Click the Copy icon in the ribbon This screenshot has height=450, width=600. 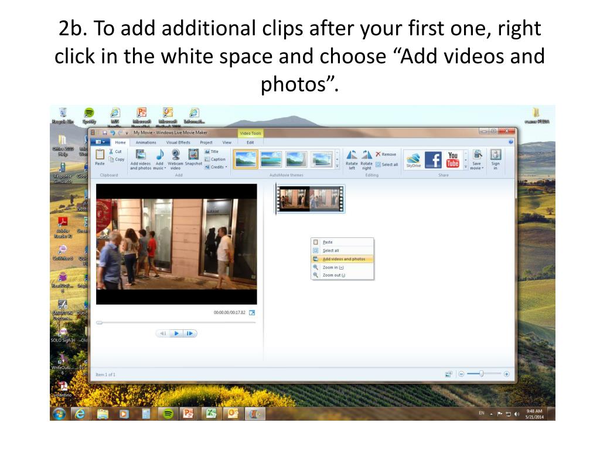111,159
